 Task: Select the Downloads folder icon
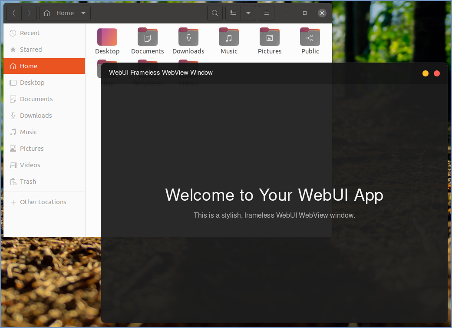tap(188, 37)
